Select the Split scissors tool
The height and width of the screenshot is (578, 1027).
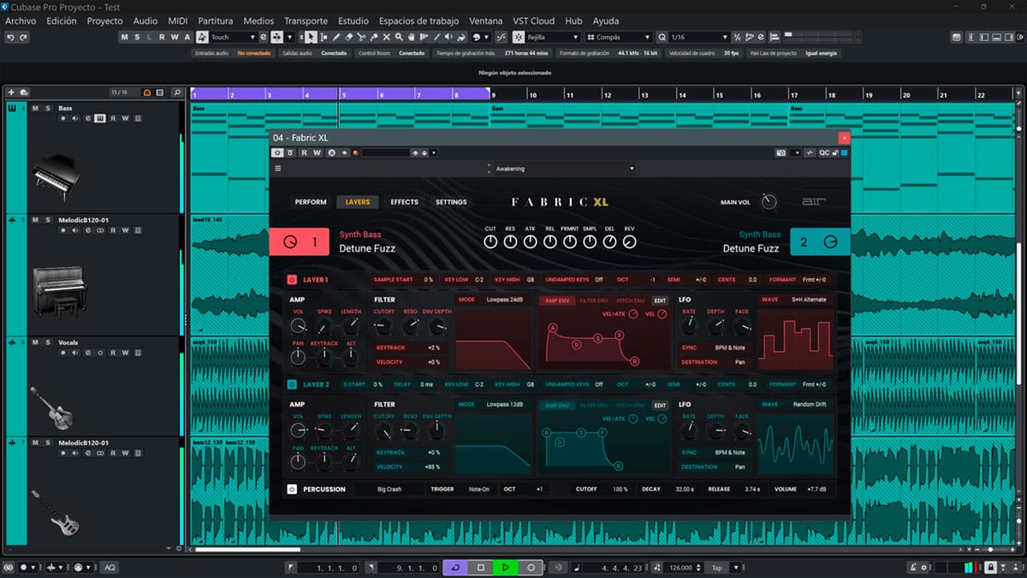(x=361, y=37)
